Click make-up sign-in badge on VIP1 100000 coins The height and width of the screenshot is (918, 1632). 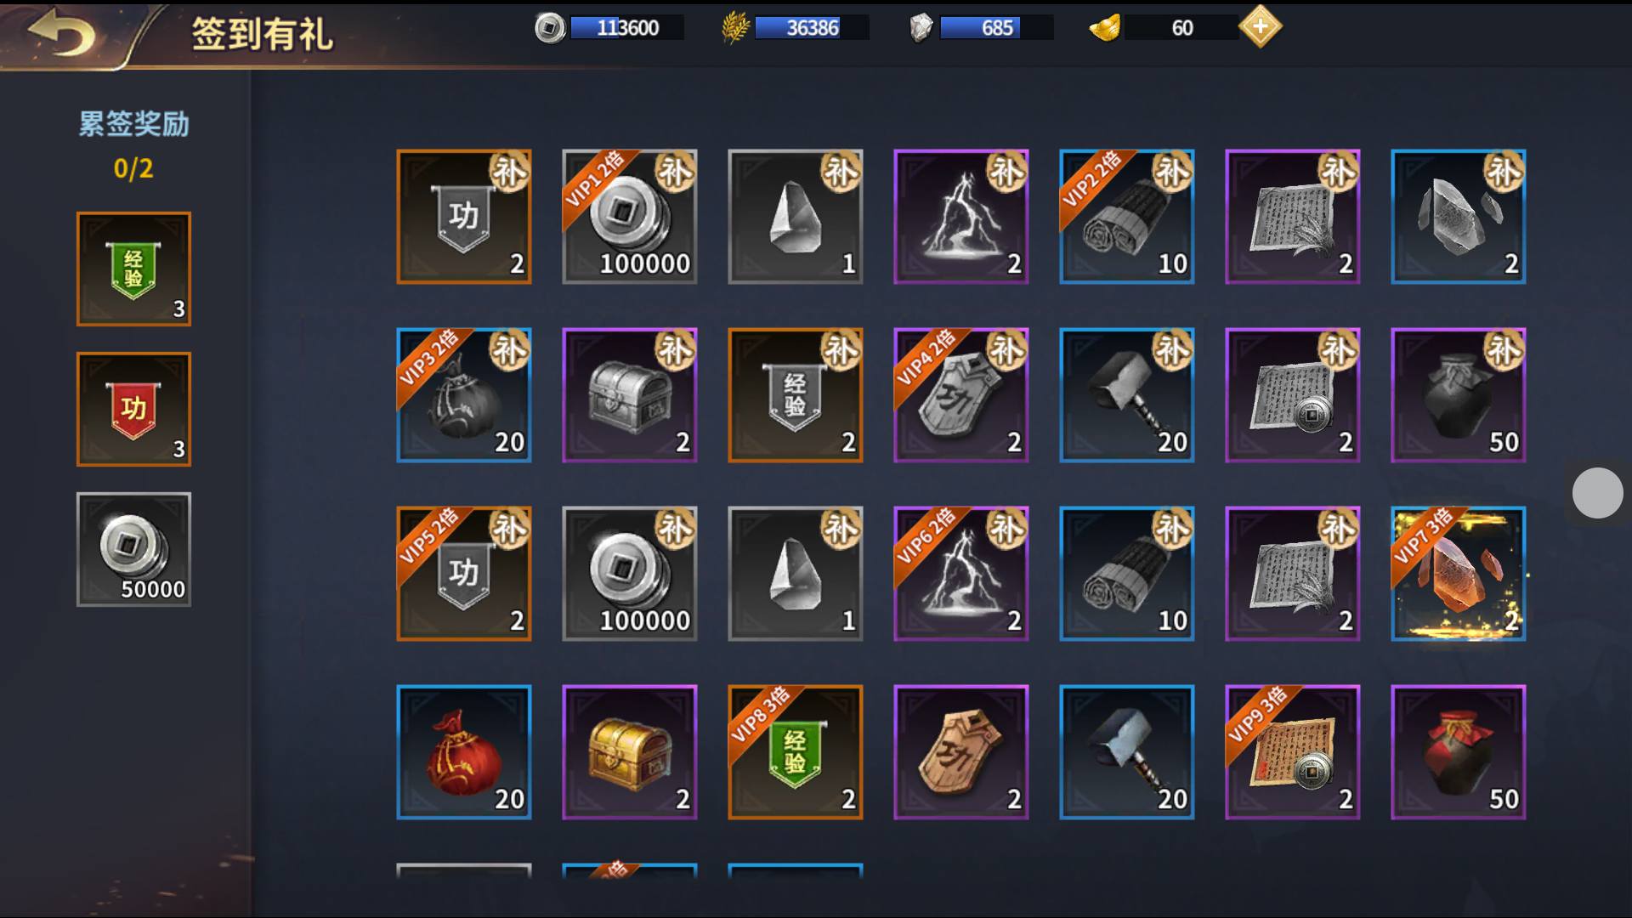[675, 173]
